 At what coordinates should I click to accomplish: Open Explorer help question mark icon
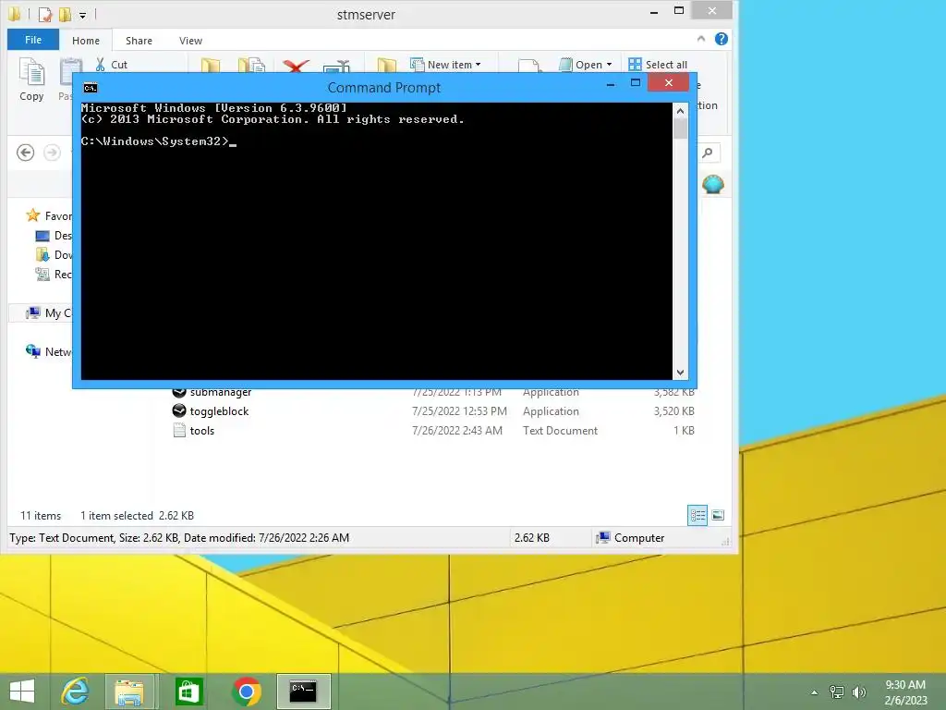tap(721, 39)
